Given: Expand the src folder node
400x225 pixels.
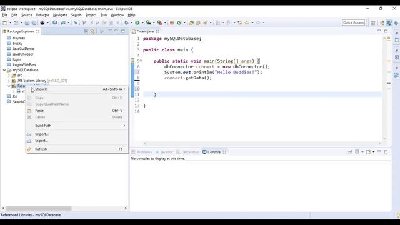Looking at the screenshot, I should pos(9,76).
